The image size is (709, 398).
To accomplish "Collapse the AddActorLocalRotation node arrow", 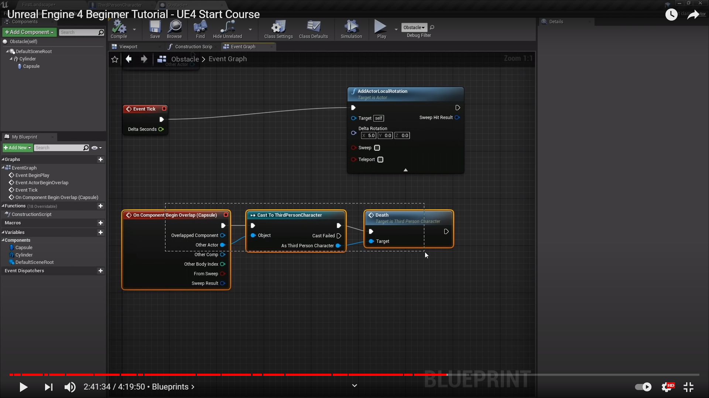I will (x=405, y=170).
